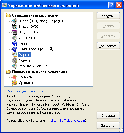Viewport: 124px width, 133px height.
Task: Click the stamp icon beside Марки
Action: pos(15,55)
